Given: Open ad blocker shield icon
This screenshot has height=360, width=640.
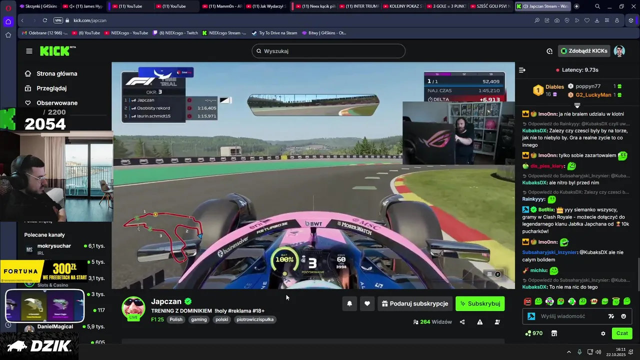Looking at the screenshot, I should (567, 20).
